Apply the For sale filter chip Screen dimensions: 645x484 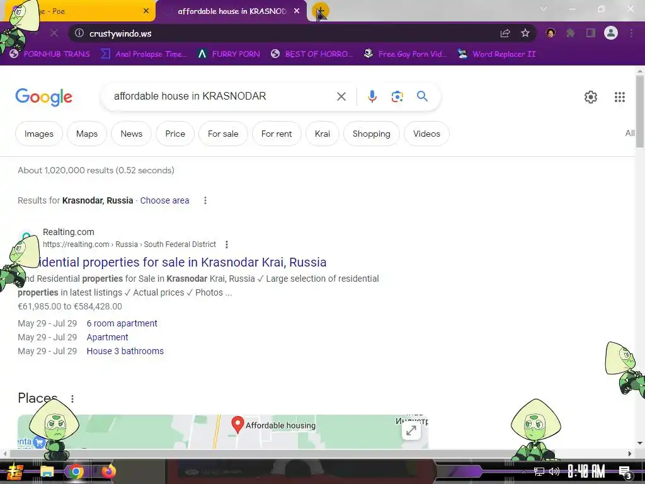point(223,134)
